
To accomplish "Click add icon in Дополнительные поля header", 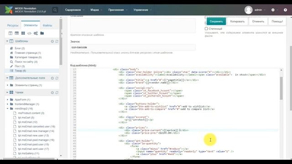I will 52,78.
